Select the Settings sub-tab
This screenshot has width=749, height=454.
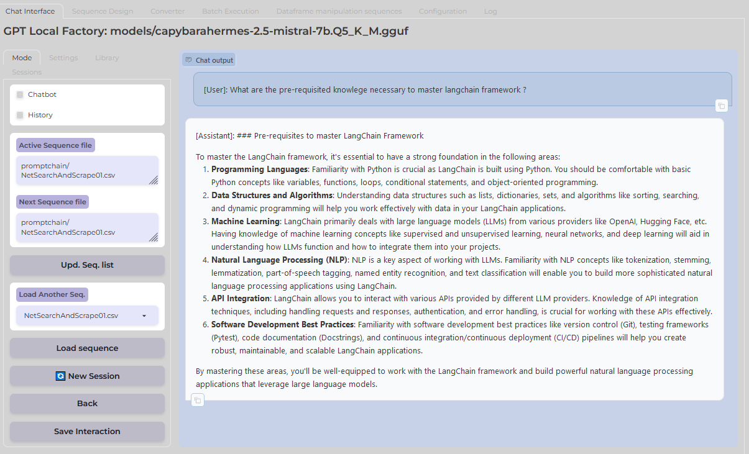(63, 58)
